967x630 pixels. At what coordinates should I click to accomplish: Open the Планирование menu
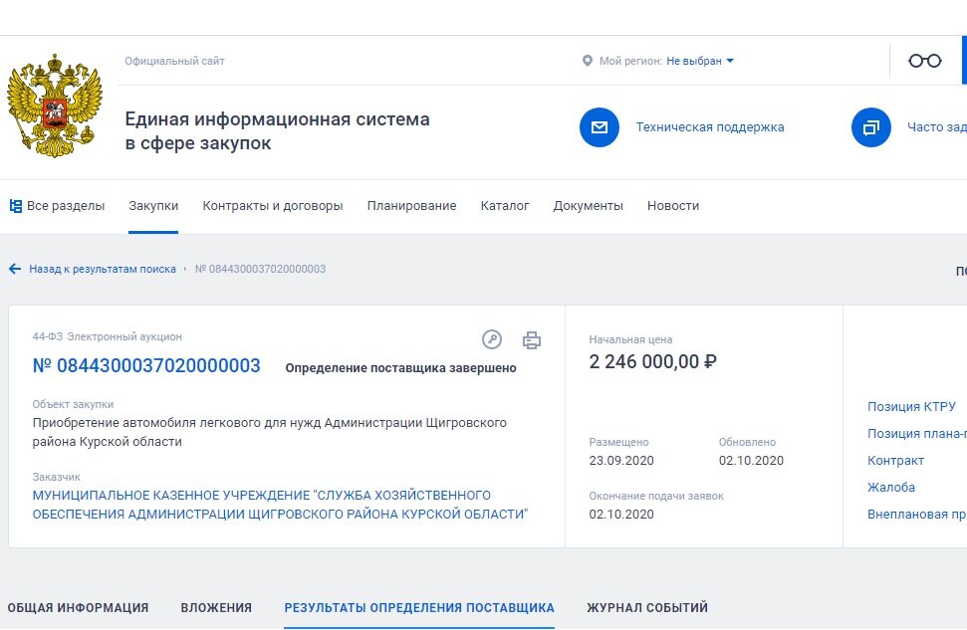pos(411,206)
